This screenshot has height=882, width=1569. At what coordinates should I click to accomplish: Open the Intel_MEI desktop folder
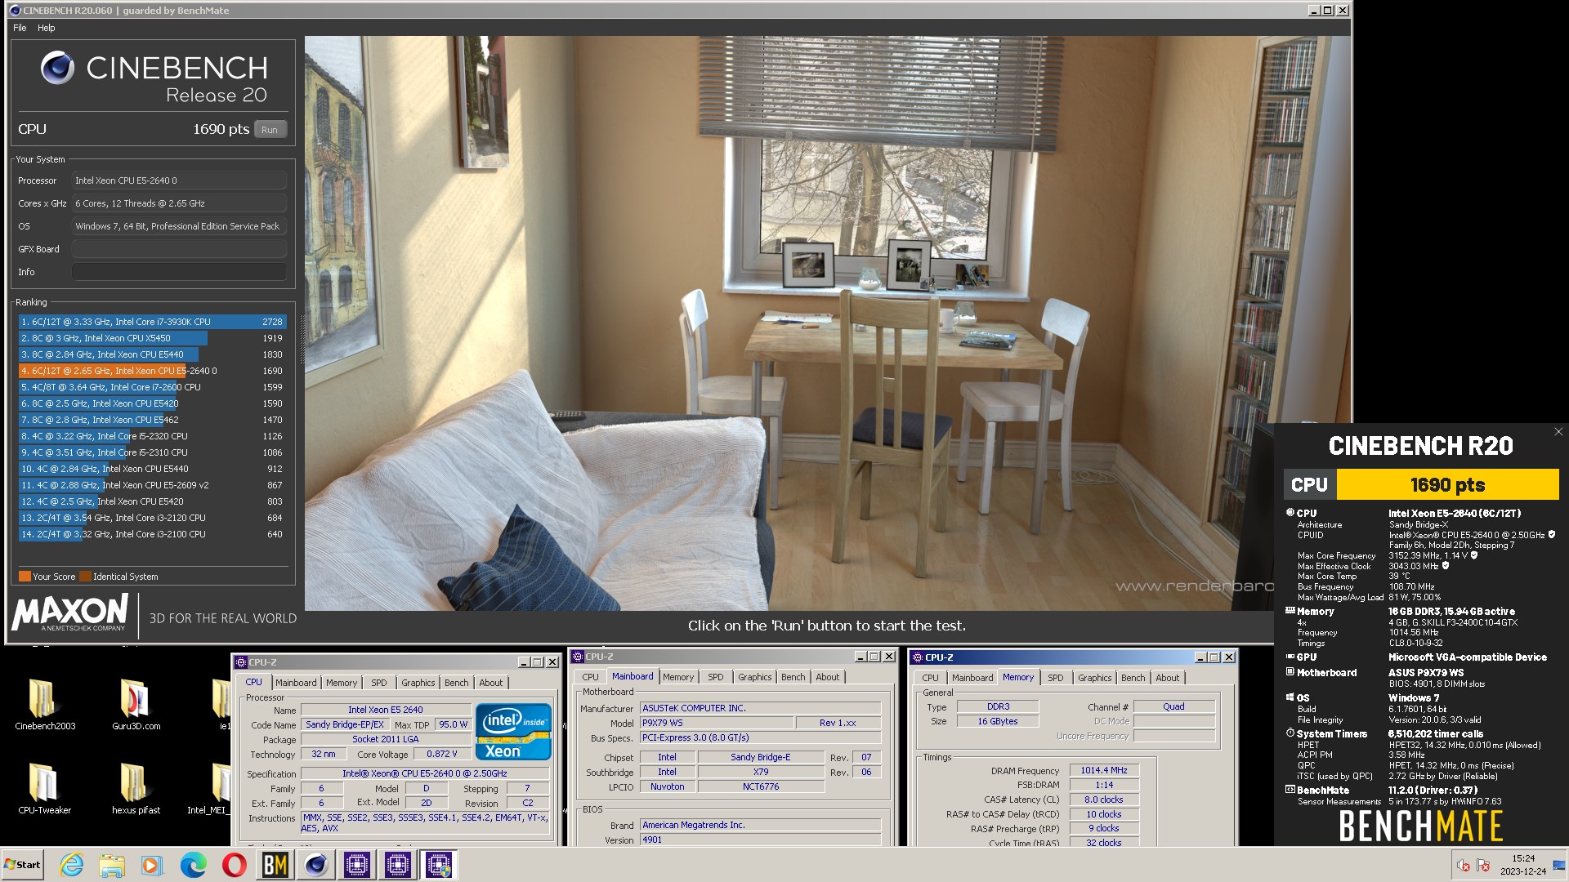pyautogui.click(x=208, y=788)
